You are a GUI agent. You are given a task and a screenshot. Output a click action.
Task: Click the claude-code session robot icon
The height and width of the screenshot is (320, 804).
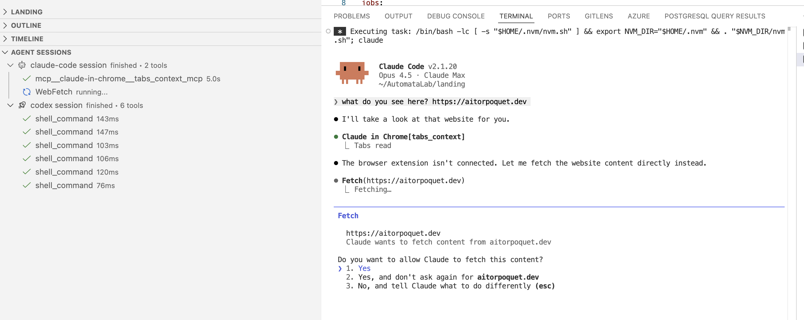tap(22, 66)
